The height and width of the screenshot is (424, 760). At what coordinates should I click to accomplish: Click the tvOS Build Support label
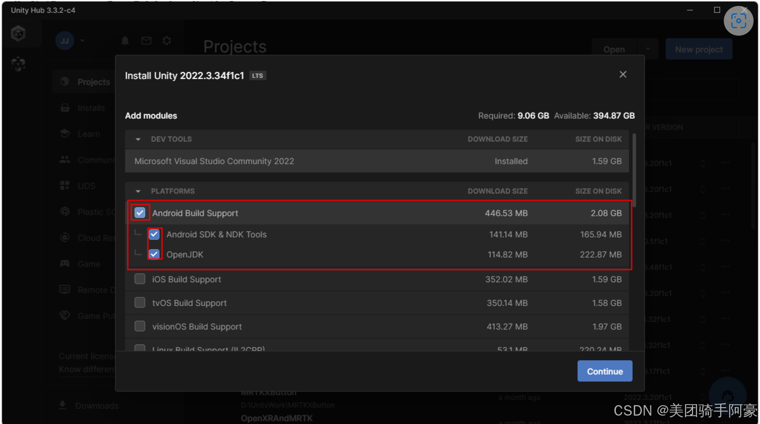(x=189, y=303)
